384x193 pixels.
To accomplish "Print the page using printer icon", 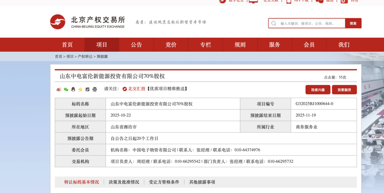I will (x=95, y=89).
